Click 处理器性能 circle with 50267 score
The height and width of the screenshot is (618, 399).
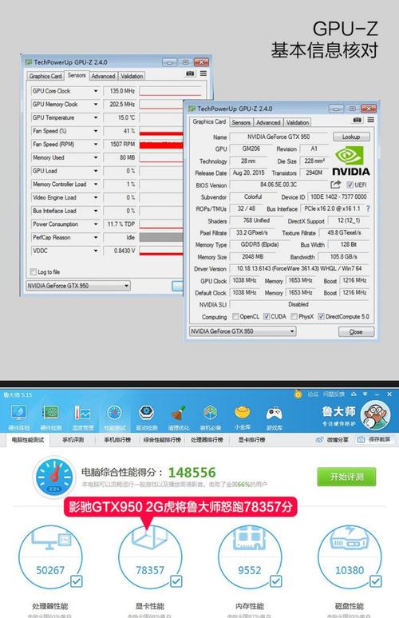point(50,557)
